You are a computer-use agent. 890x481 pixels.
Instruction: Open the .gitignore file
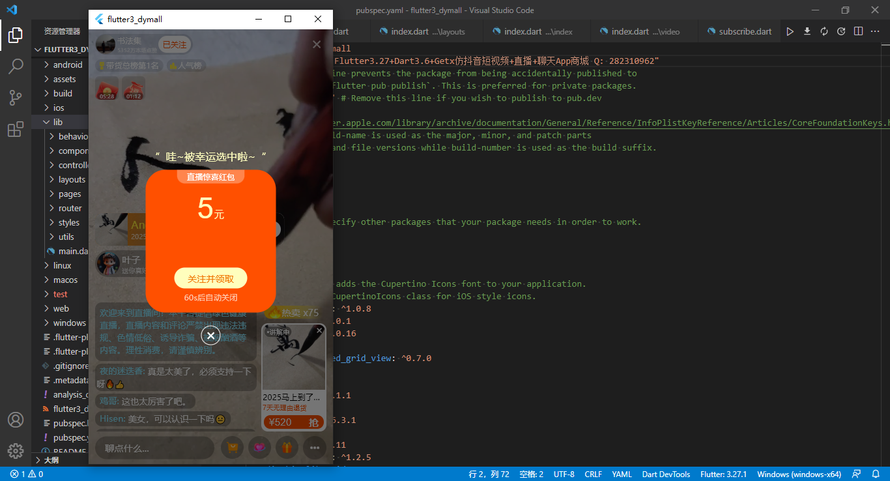point(60,366)
